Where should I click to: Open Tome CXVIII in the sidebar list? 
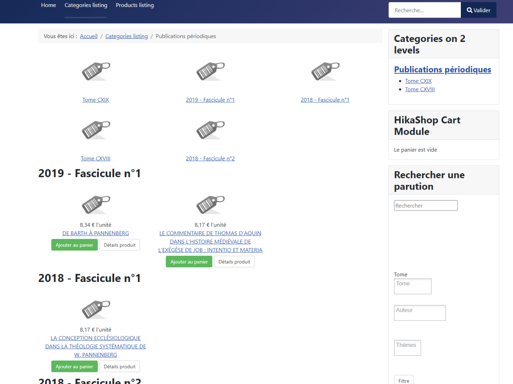[420, 90]
